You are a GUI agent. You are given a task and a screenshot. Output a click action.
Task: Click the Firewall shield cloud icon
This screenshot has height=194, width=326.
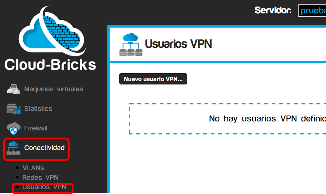coord(13,128)
